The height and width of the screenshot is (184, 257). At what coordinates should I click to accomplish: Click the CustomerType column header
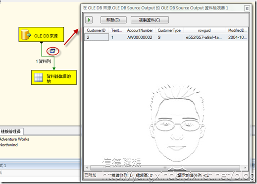pyautogui.click(x=169, y=30)
